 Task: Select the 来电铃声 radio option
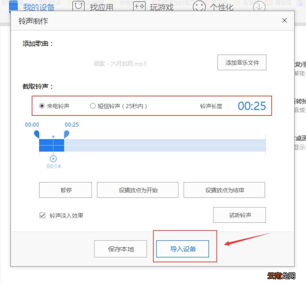(42, 106)
